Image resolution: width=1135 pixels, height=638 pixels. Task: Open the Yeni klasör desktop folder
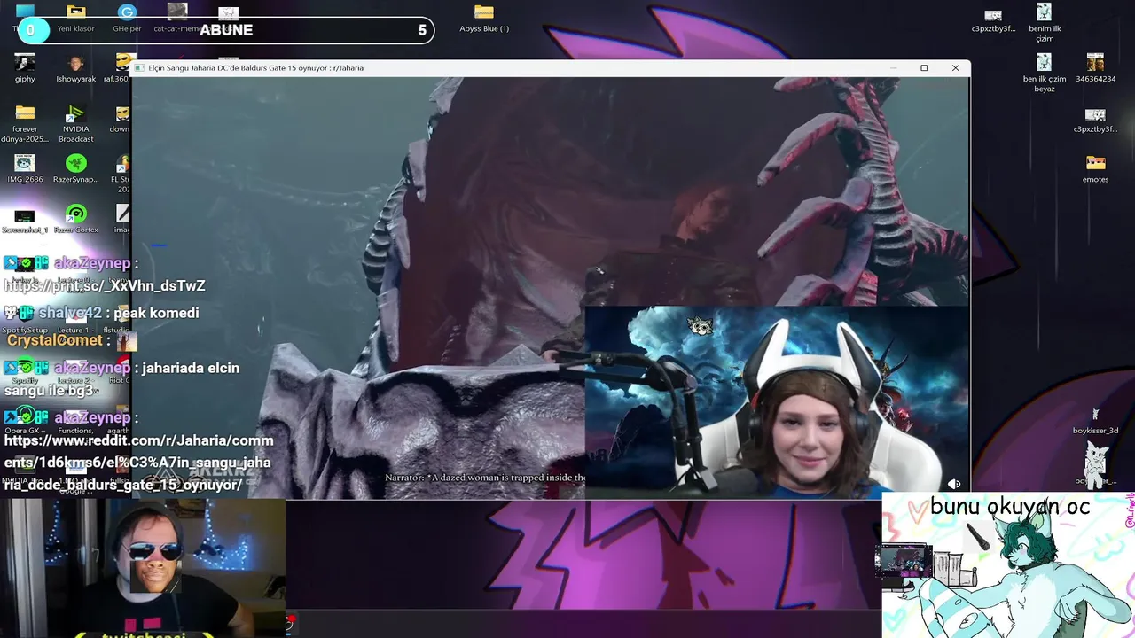click(76, 18)
